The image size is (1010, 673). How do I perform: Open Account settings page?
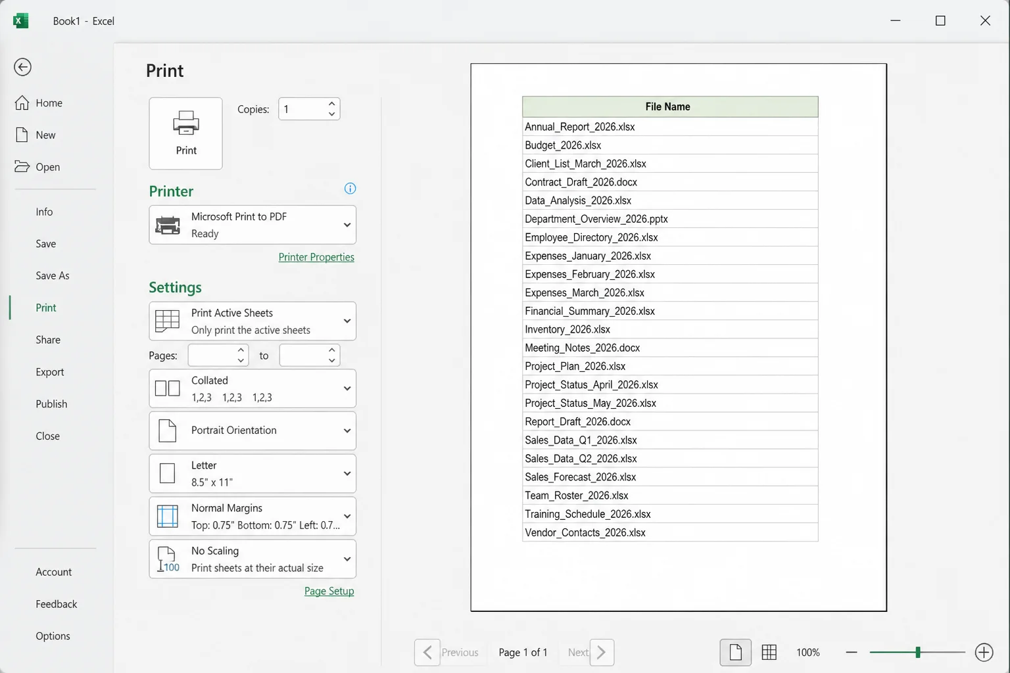(54, 572)
